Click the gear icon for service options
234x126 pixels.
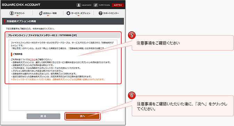click(68, 13)
